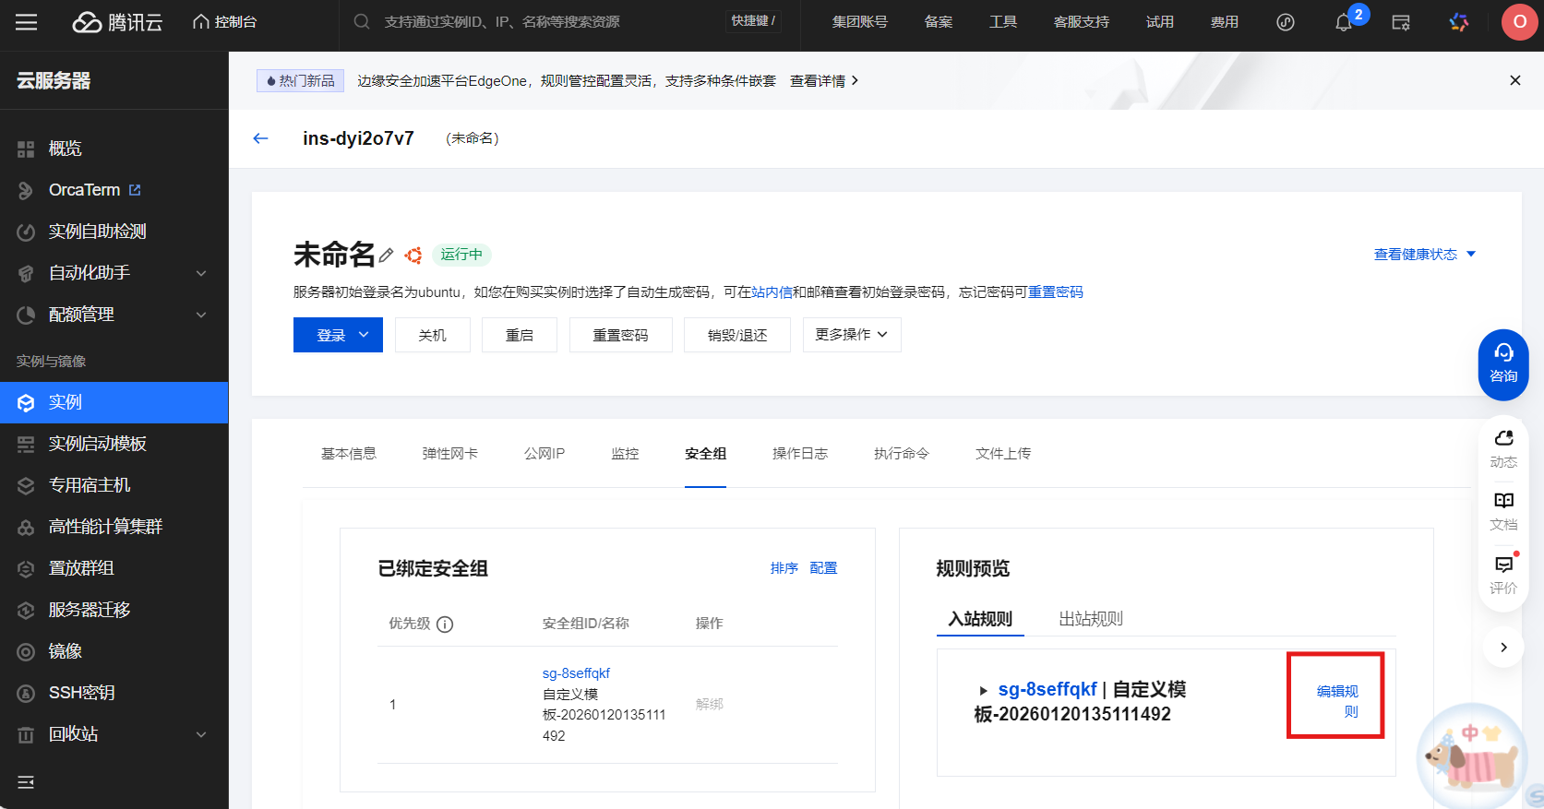Open the colorful AI assistant icon
1544x809 pixels.
(1459, 22)
